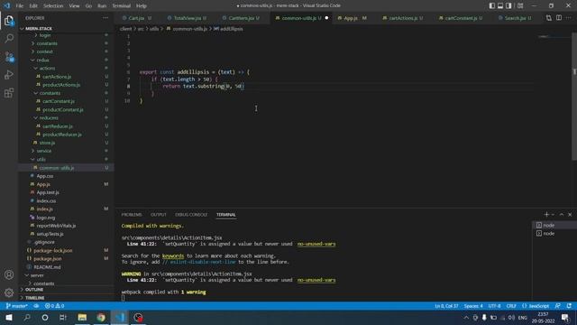
Task: Change the UTF-8 file encoding
Action: point(494,306)
